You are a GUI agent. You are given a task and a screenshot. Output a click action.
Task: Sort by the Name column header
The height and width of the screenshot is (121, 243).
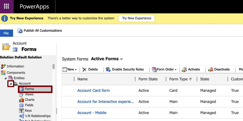83,79
